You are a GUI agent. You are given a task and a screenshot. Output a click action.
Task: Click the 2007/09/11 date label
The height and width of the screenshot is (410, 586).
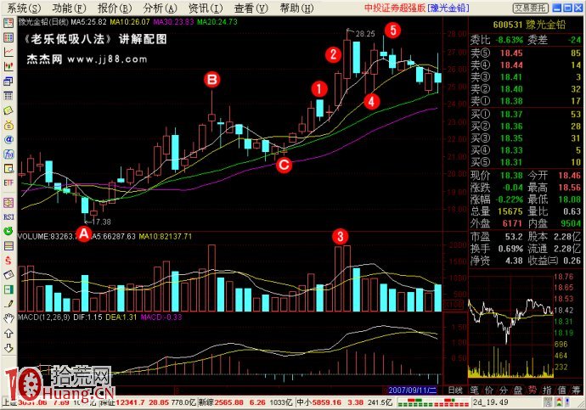click(412, 390)
